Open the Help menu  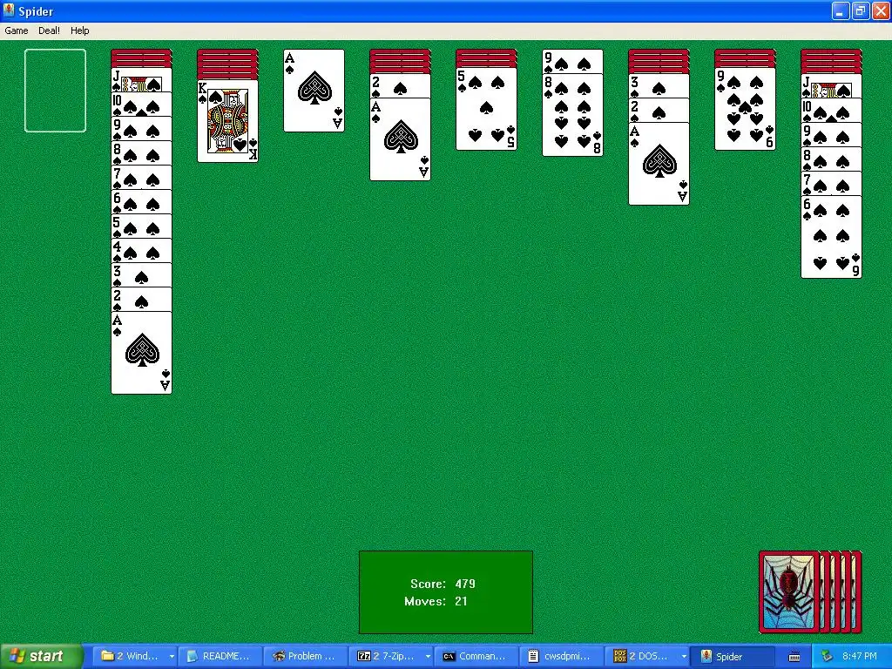point(79,30)
